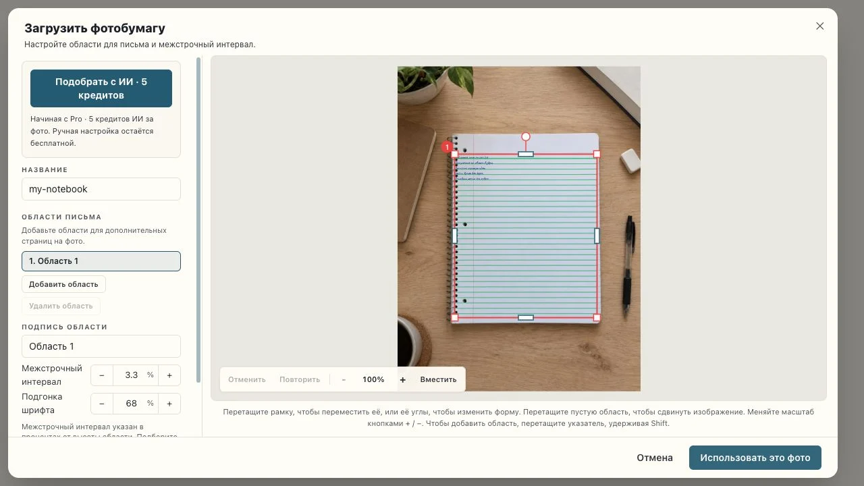
Task: Zoom out with the minus button
Action: pos(344,379)
